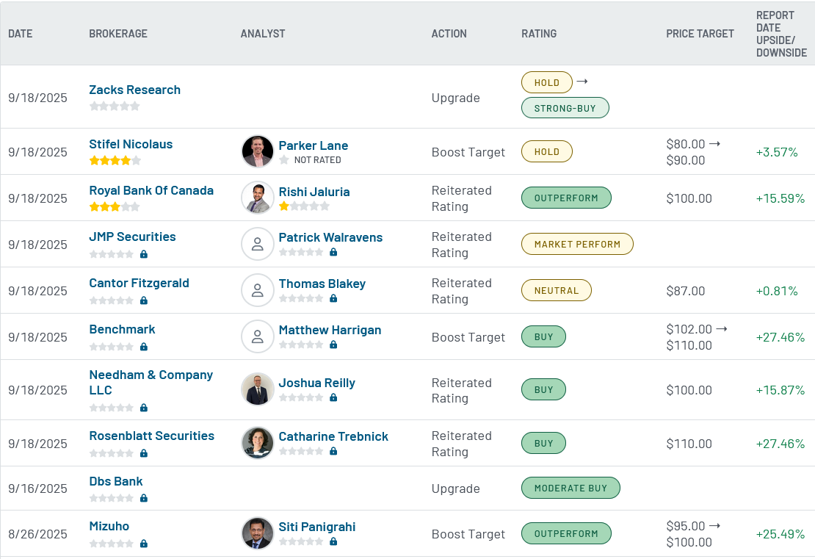View analyst Thomas Blakey's profile
This screenshot has height=559, width=815.
point(322,284)
